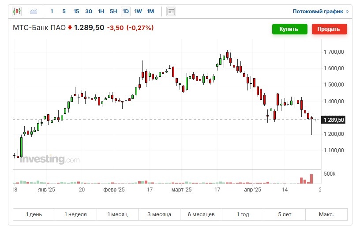Click the 500k volume axis label
Screen dimensions: 356x229
(x=330, y=174)
